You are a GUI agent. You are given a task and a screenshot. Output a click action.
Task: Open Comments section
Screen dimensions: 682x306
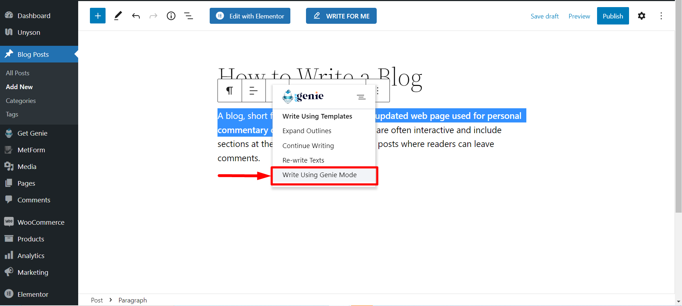[39, 200]
